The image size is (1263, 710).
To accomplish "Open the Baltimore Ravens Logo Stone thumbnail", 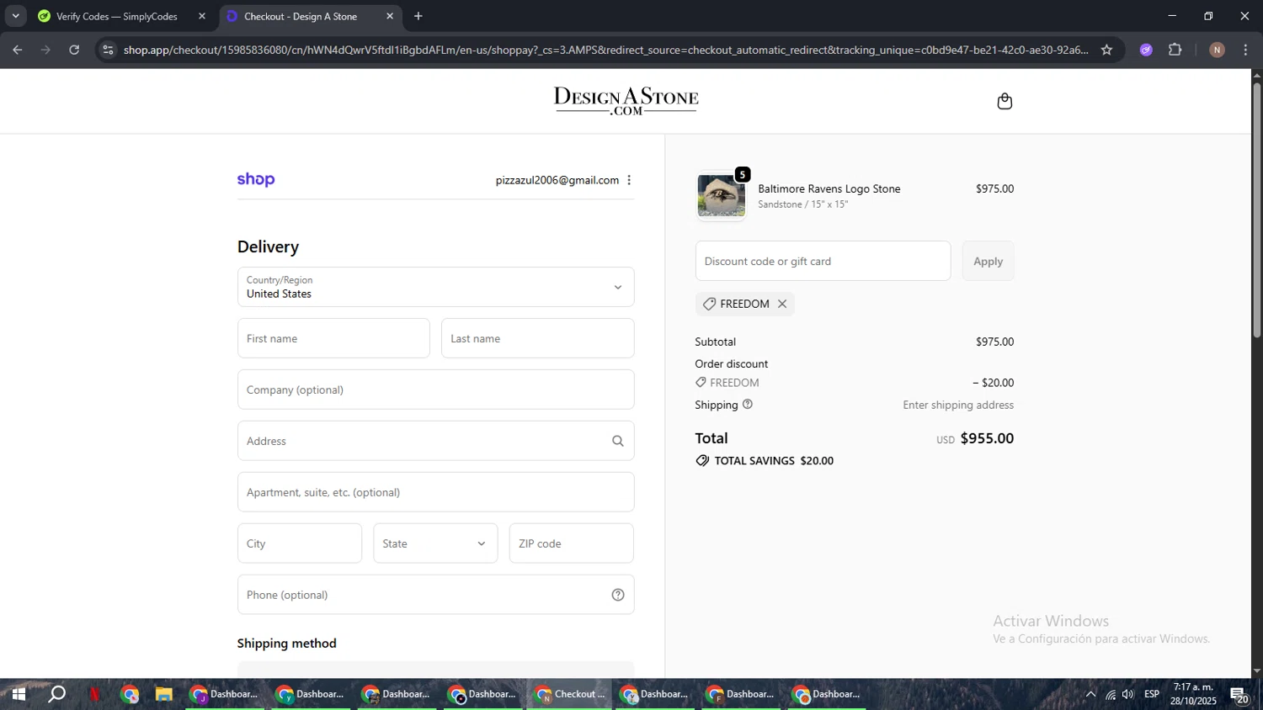I will (x=722, y=196).
